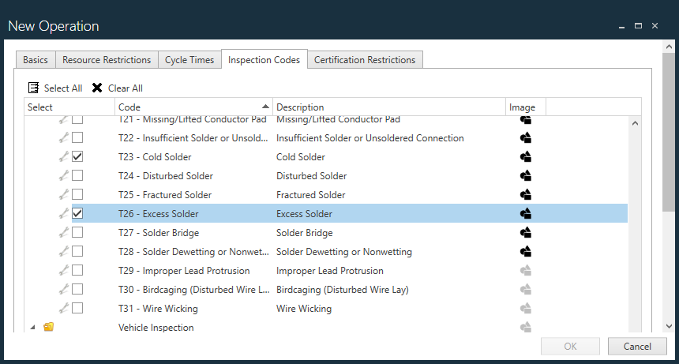Screen dimensions: 679x364
Task: Switch to the Cycle Times tab
Action: [x=189, y=60]
